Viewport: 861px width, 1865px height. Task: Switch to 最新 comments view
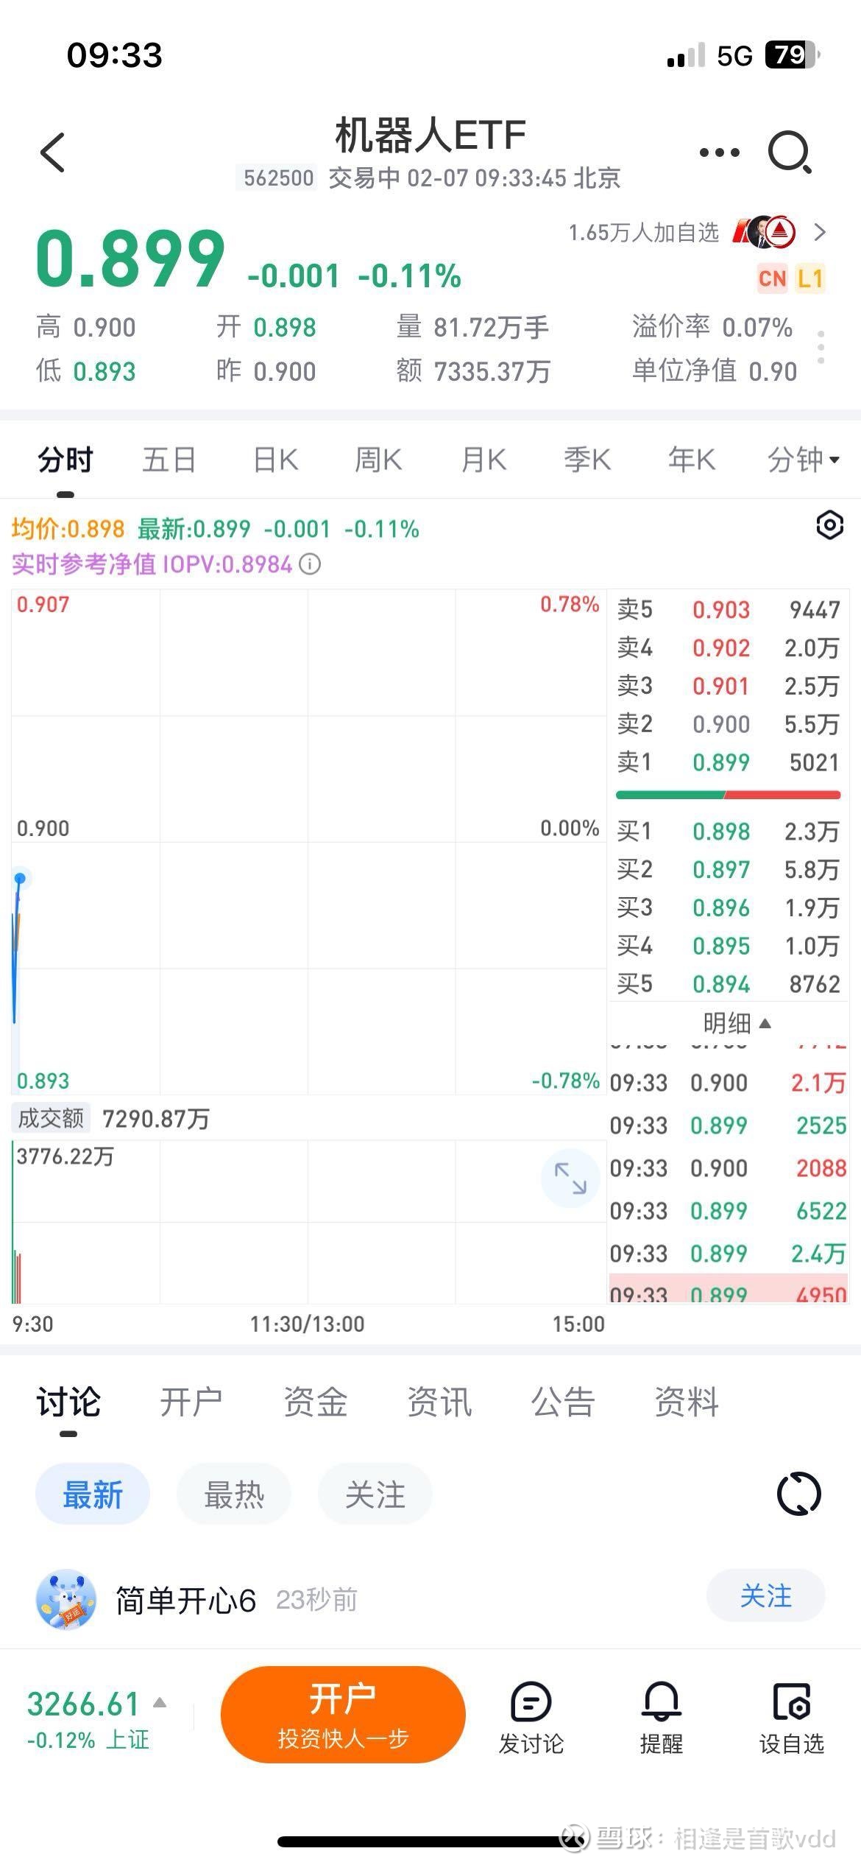[x=93, y=1493]
